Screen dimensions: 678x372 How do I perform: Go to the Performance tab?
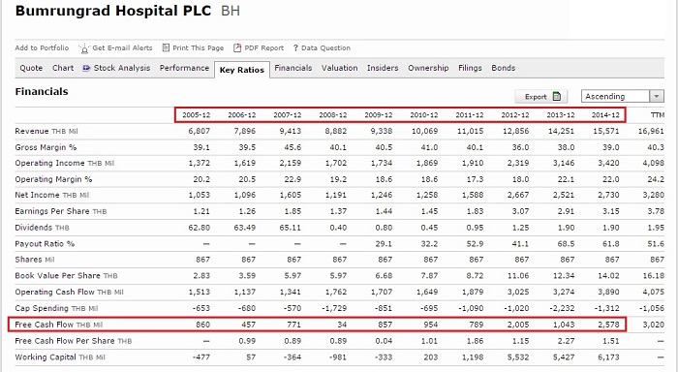click(184, 68)
